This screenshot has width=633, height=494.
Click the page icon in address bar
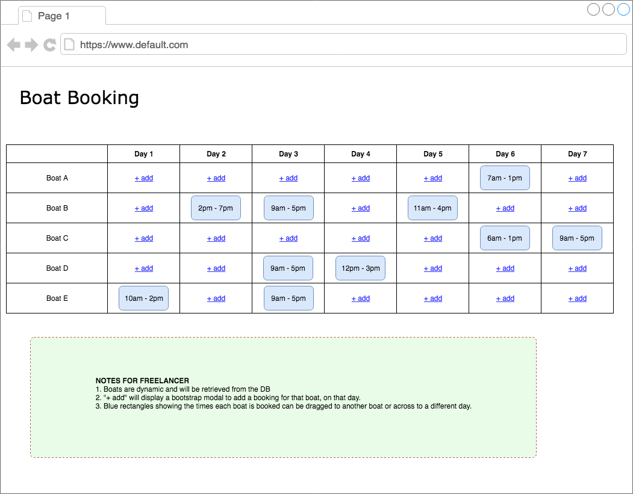click(69, 45)
